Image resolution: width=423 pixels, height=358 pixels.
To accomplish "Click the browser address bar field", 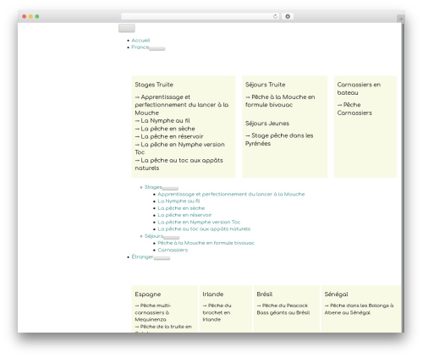I will pyautogui.click(x=200, y=17).
